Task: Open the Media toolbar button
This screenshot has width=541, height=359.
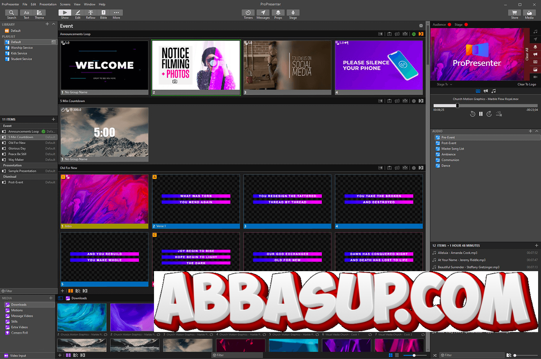Action: (x=529, y=14)
